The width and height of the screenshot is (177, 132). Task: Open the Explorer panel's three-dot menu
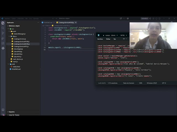click(38, 23)
